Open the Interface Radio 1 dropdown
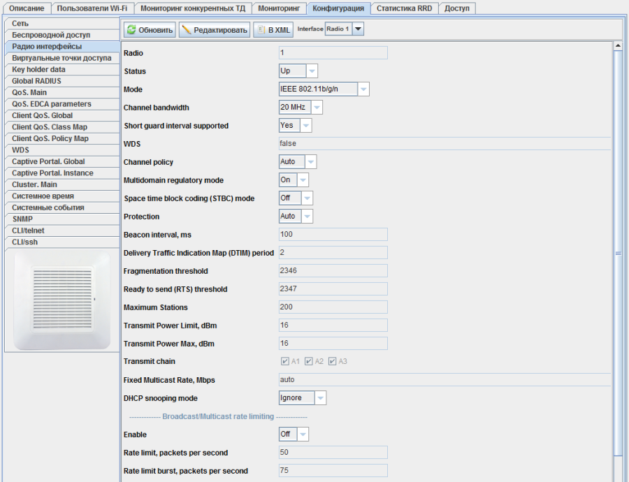629x482 pixels. pyautogui.click(x=344, y=29)
